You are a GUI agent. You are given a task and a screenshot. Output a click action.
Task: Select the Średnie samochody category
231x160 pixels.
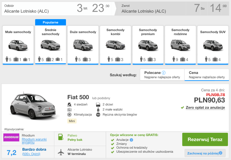click(51, 45)
